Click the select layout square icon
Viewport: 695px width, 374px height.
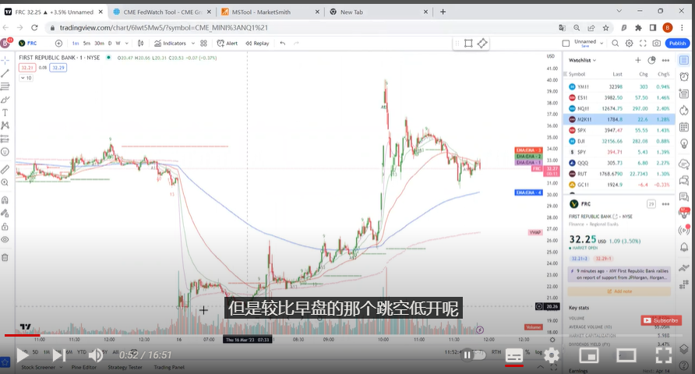coord(566,43)
